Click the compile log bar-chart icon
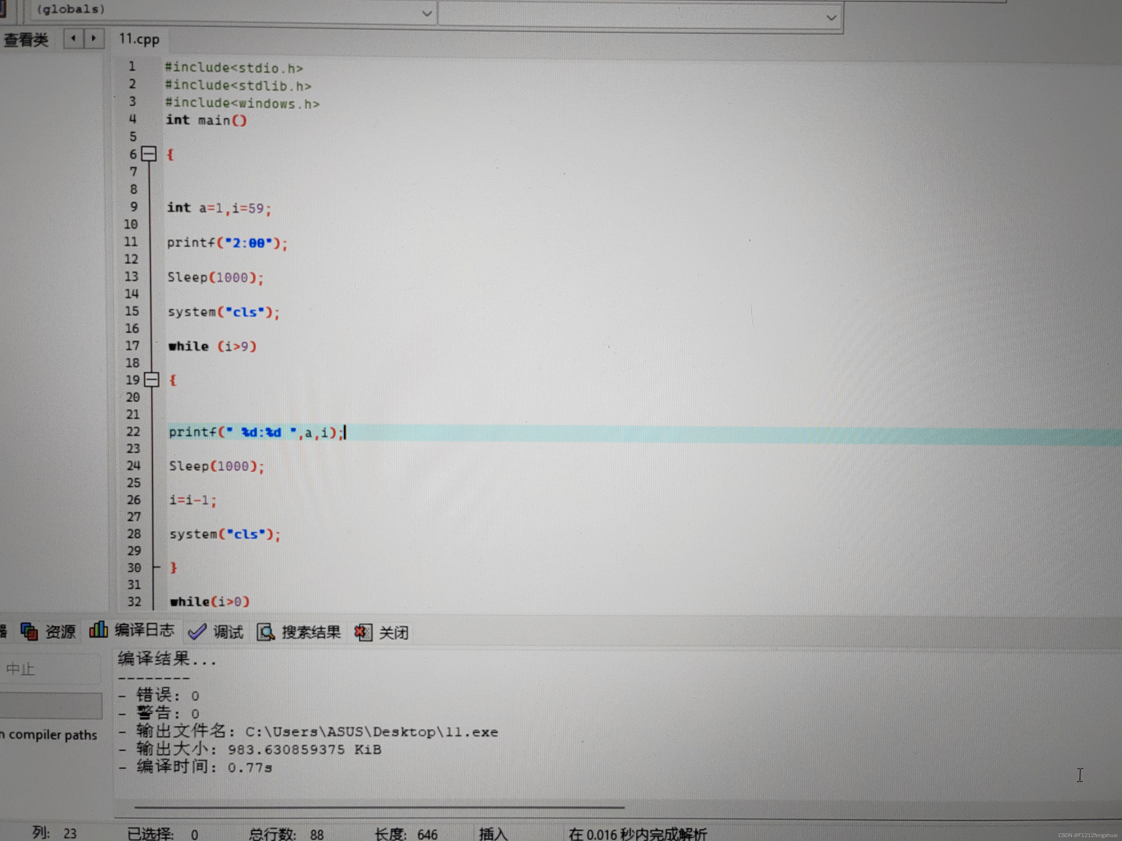Image resolution: width=1122 pixels, height=841 pixels. pos(98,629)
